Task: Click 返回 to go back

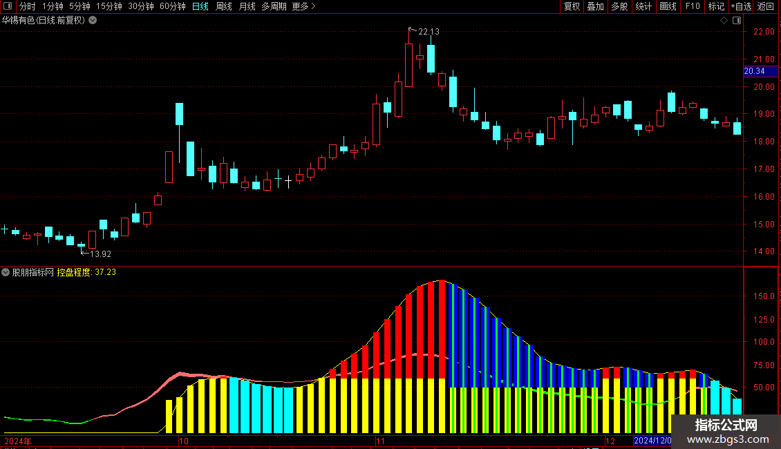Action: click(766, 6)
